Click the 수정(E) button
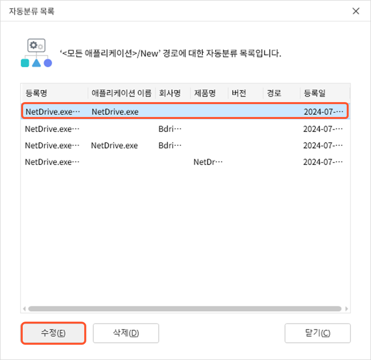 point(53,333)
